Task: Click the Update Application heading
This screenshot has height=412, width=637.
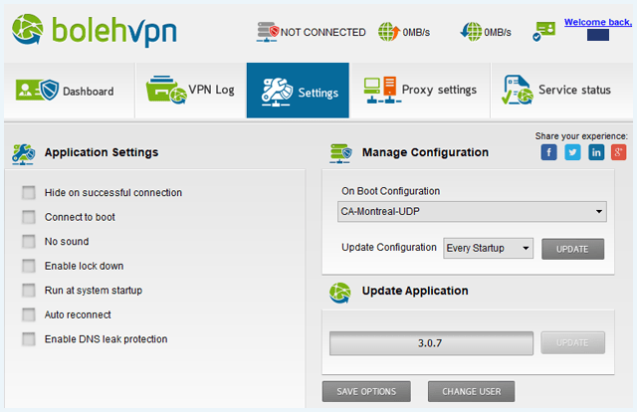Action: (x=415, y=291)
